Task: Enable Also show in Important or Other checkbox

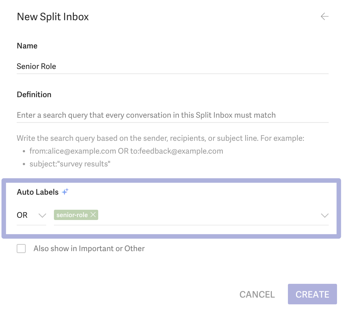Action: tap(21, 249)
